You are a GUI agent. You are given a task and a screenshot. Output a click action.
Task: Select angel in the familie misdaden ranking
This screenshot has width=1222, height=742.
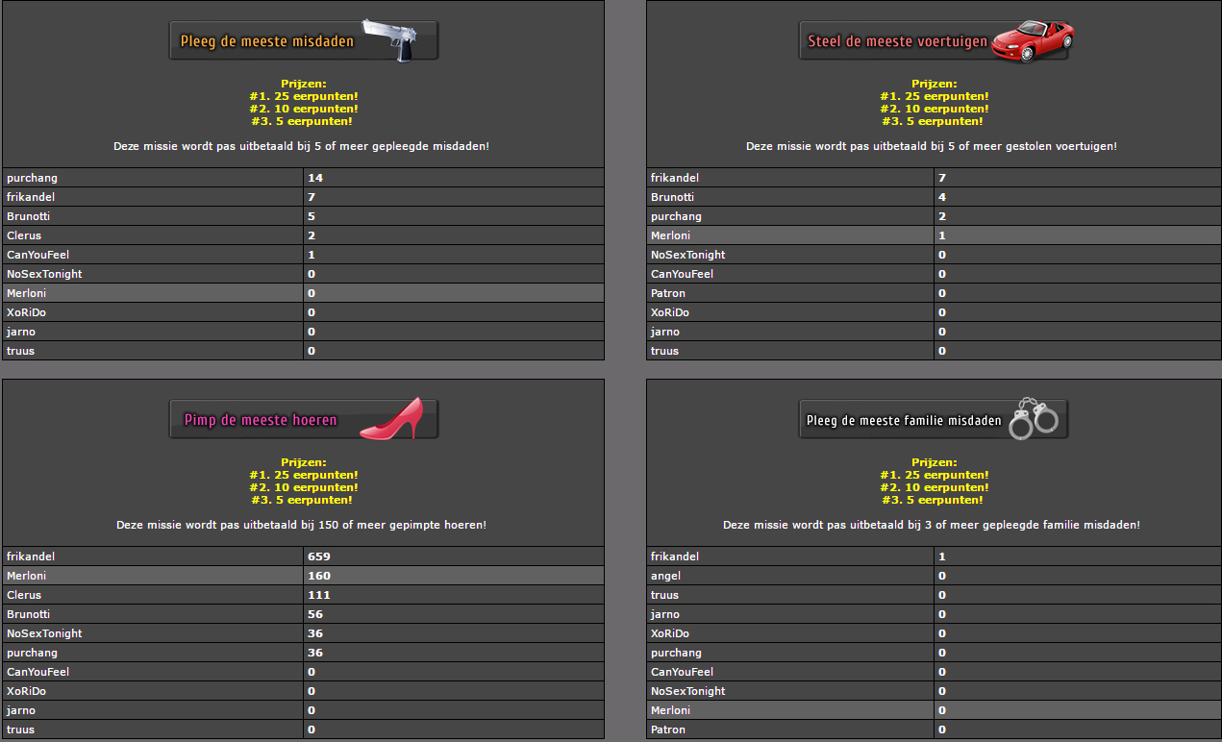tap(665, 576)
